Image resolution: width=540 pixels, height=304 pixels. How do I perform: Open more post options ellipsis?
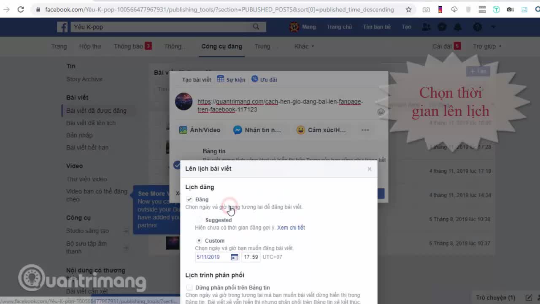[x=365, y=130]
